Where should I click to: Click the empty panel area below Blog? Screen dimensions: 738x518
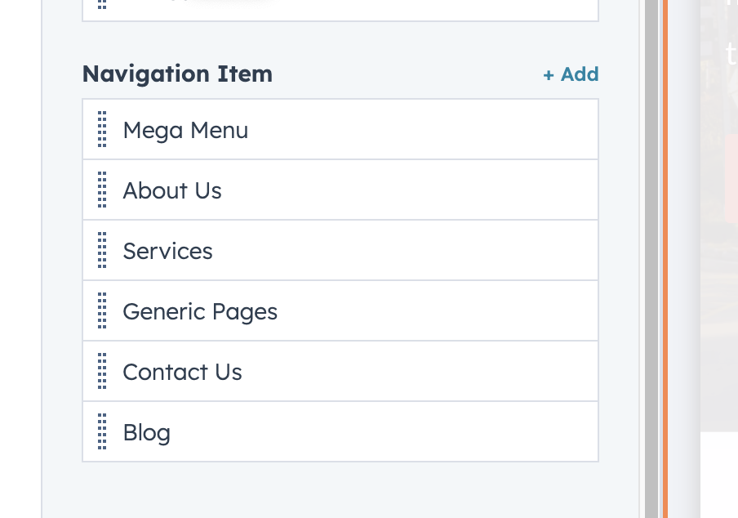(340, 490)
